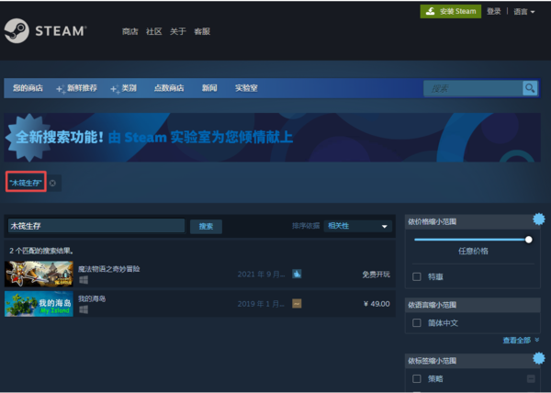Select the 点数商店 tab in store navigation

pos(168,88)
